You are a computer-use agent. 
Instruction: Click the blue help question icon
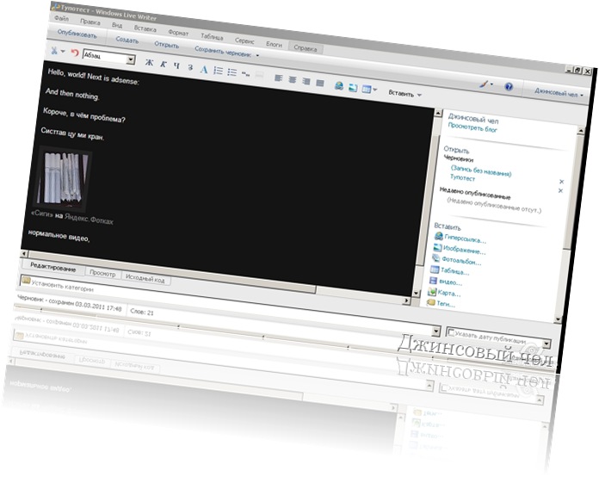coord(509,87)
